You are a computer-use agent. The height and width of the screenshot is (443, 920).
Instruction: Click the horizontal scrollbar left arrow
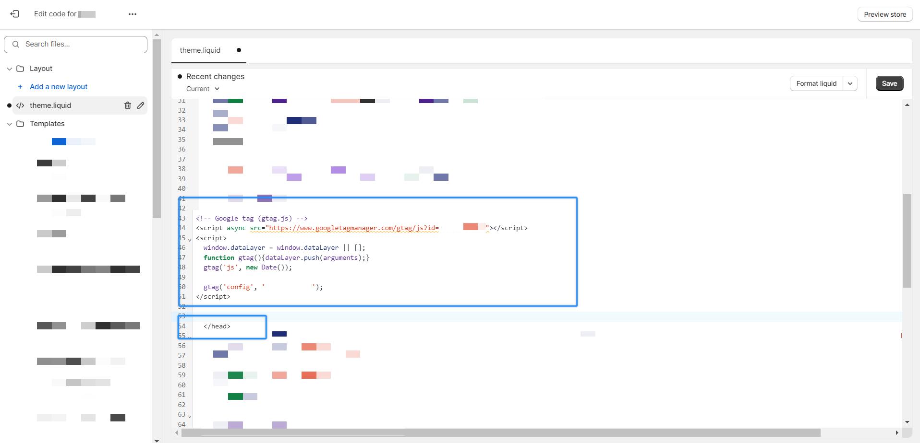tap(177, 433)
